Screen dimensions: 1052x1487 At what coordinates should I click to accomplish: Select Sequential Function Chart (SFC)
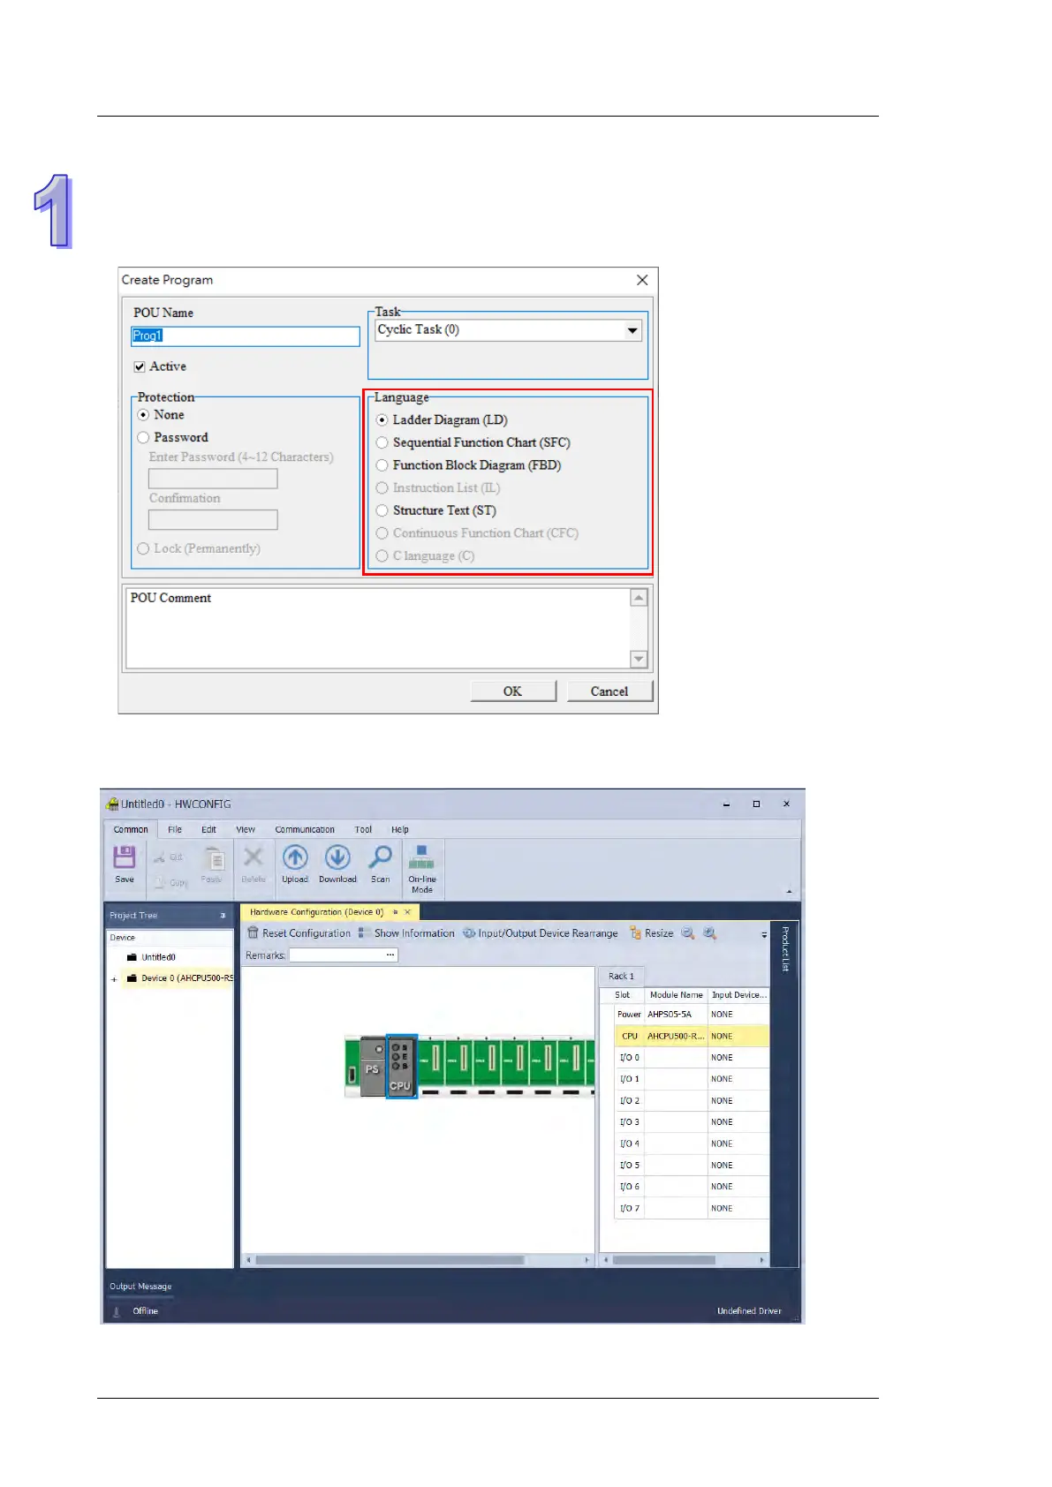[382, 442]
